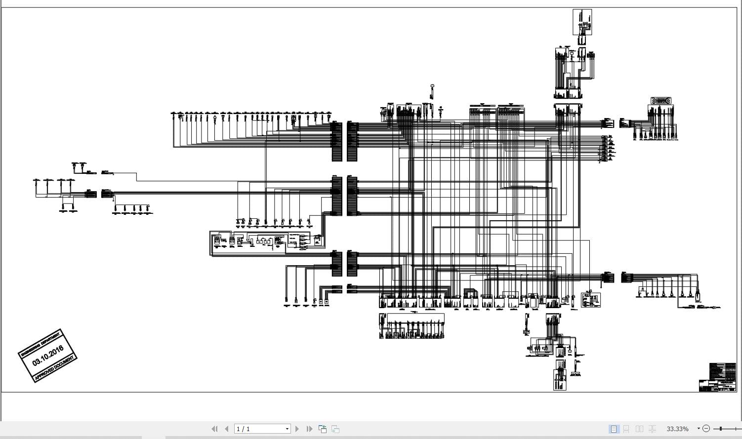Go to the first page

[214, 429]
